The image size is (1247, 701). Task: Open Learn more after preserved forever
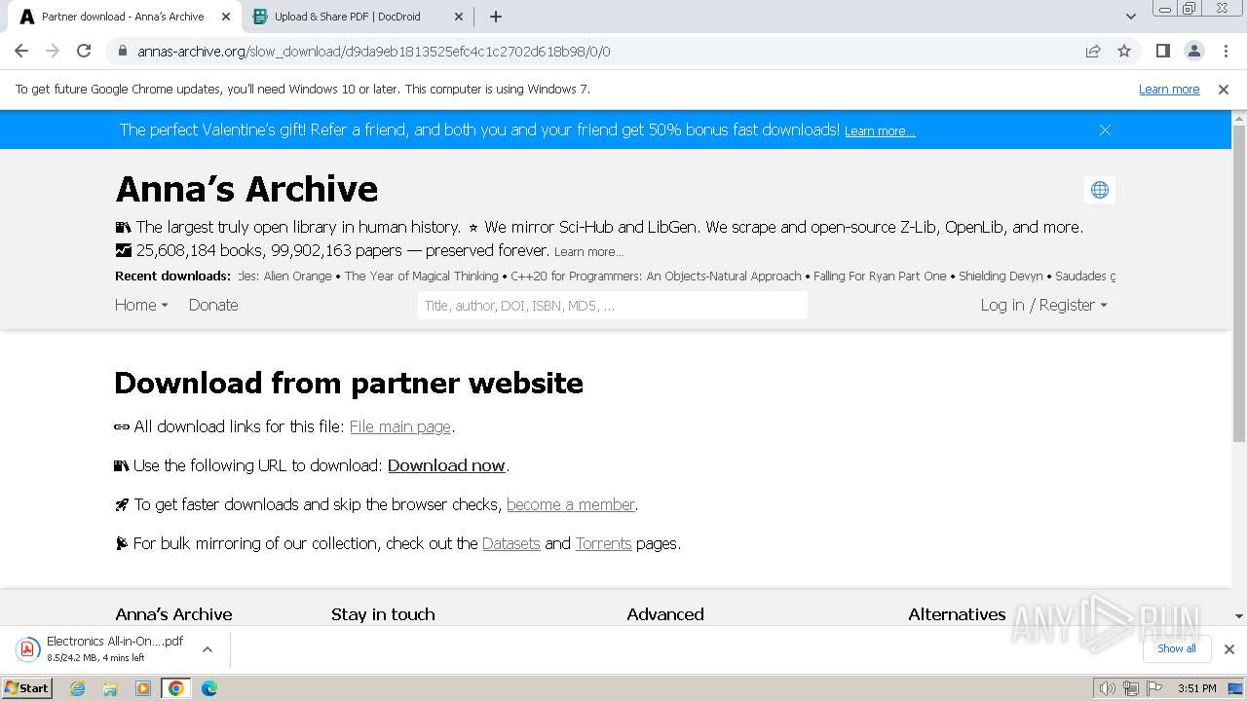[588, 251]
